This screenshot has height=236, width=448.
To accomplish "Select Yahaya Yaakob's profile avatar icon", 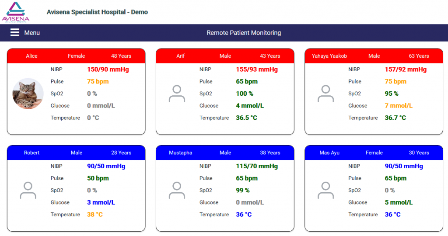I will tap(325, 94).
